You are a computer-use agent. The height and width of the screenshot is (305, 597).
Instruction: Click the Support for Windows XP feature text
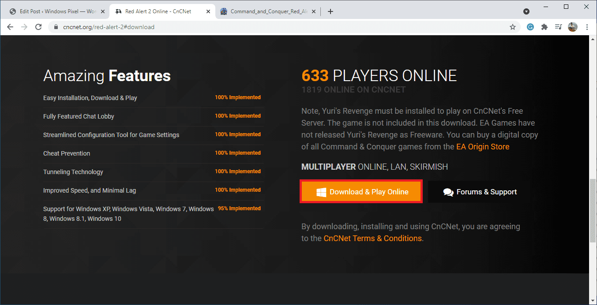pyautogui.click(x=128, y=214)
